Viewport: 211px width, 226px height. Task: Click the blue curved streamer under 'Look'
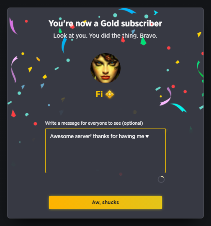coord(64,45)
